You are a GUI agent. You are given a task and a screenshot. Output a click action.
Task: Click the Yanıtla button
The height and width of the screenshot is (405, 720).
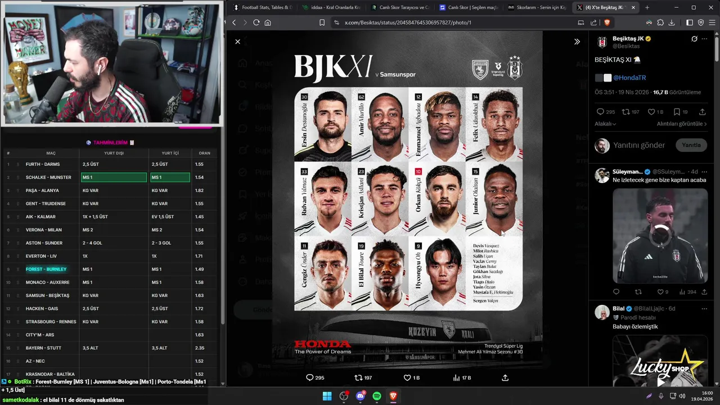pos(691,145)
